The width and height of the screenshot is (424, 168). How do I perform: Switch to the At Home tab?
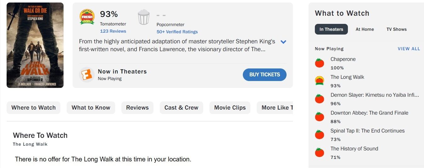tap(365, 29)
